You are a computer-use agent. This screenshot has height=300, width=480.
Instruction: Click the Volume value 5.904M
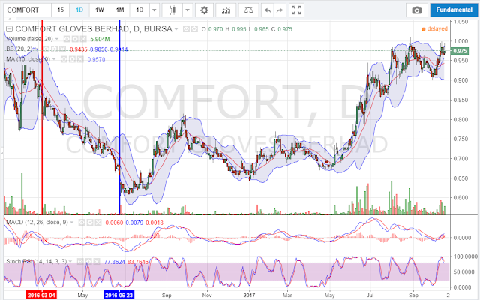pos(100,39)
